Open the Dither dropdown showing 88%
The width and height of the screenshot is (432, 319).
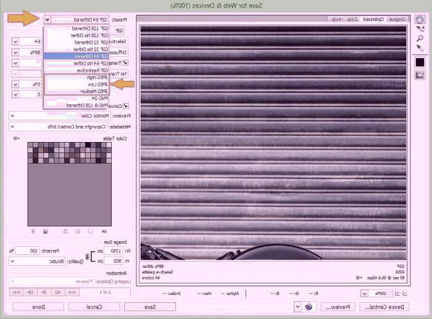(x=15, y=52)
